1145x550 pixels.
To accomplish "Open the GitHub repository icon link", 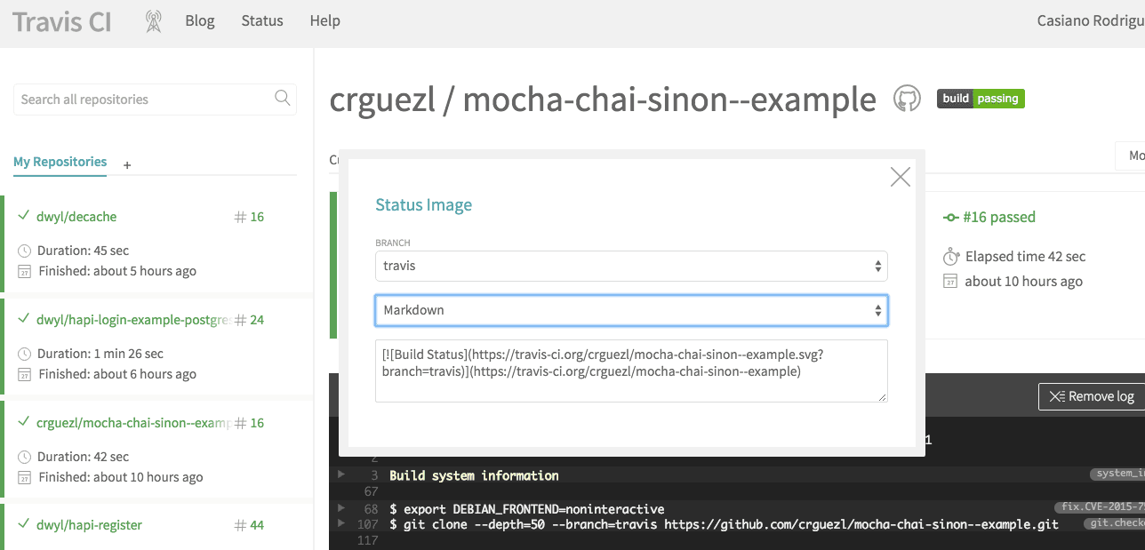I will coord(907,99).
